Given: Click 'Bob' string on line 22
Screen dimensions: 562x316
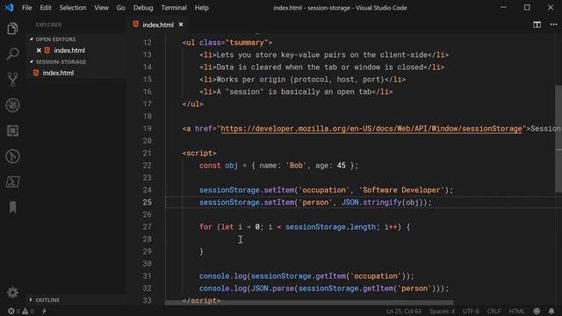Looking at the screenshot, I should click(296, 165).
